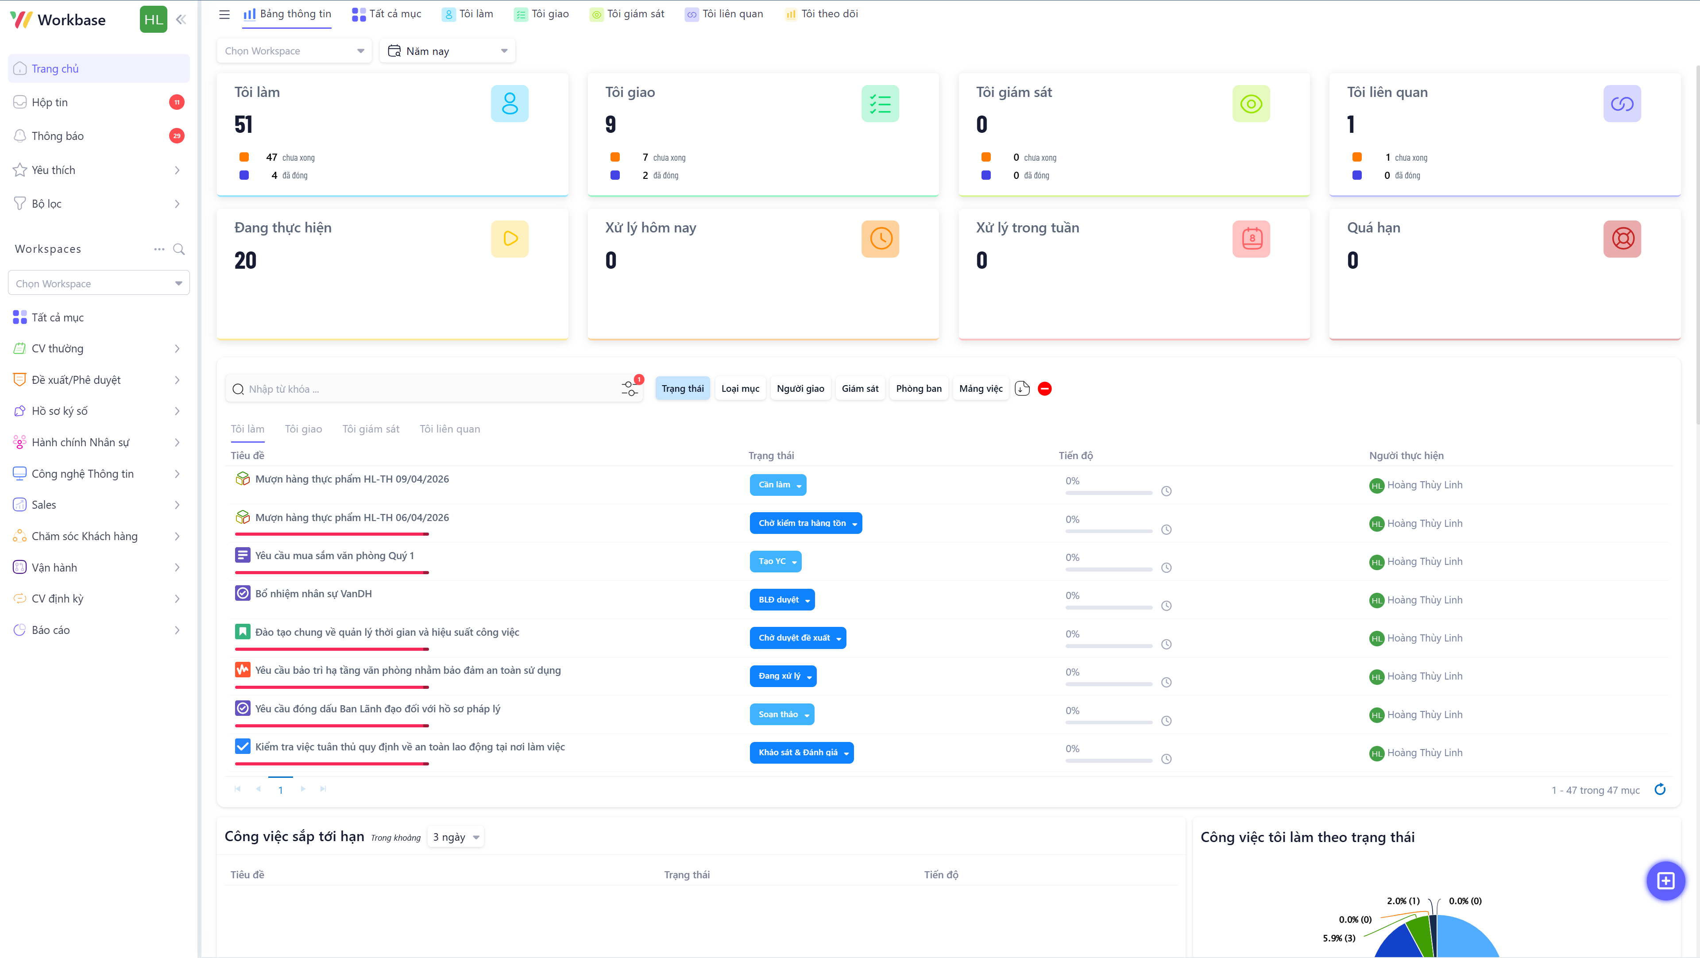Screen dimensions: 1700x958
Task: Click the red remove filter icon
Action: point(1045,389)
